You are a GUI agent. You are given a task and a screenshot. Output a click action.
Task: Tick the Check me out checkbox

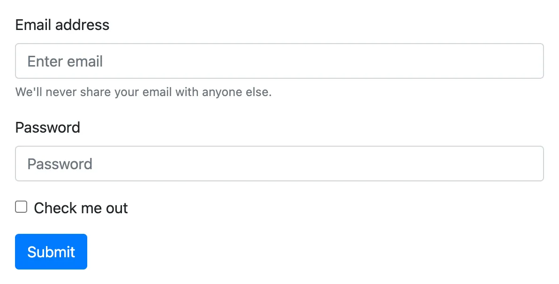pos(21,207)
